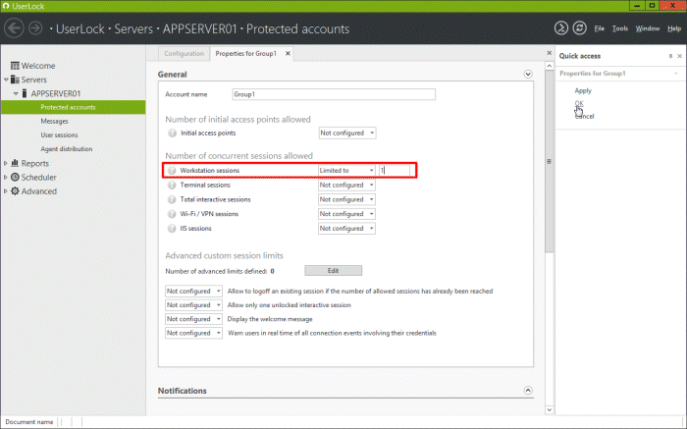Open Terminal sessions dropdown

(346, 185)
